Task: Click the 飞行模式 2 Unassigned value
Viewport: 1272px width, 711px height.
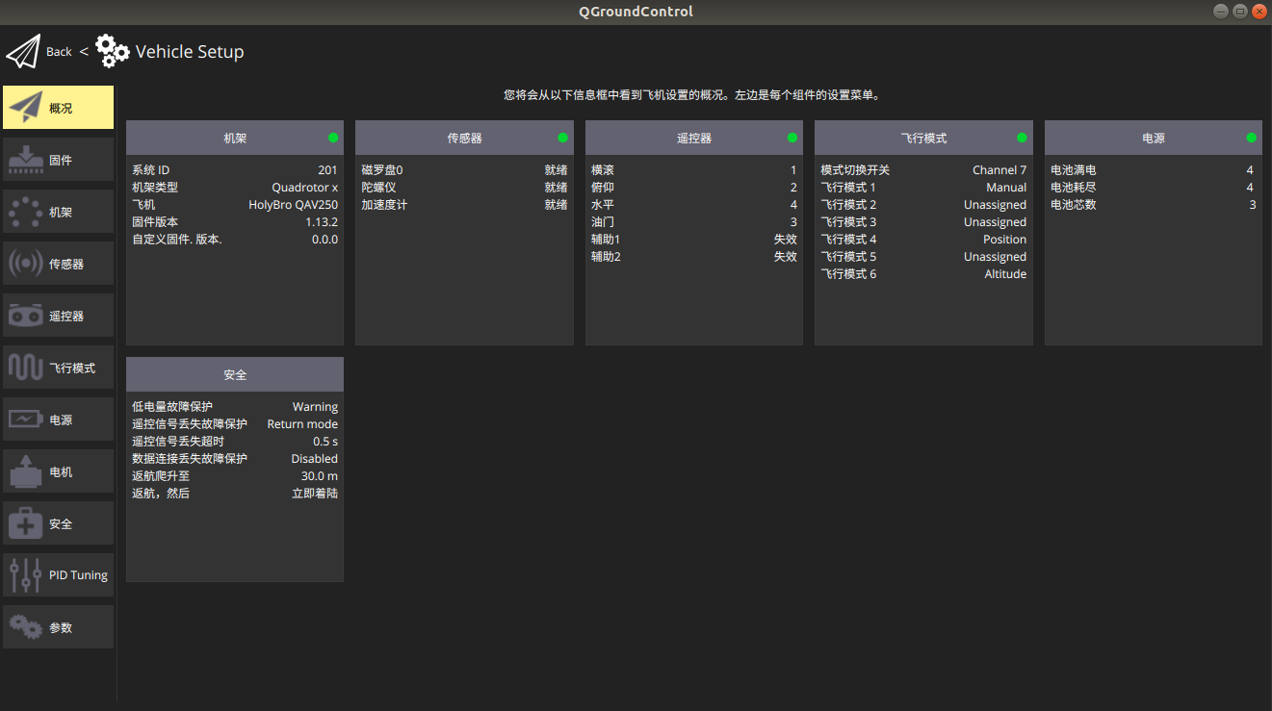Action: [x=995, y=205]
